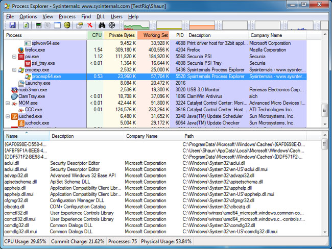
Task: Click the Java icon beside jucheck.exe
Action: [21, 123]
